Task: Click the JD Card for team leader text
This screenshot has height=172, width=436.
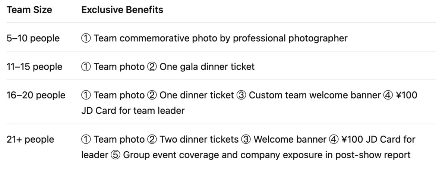Action: coord(133,111)
